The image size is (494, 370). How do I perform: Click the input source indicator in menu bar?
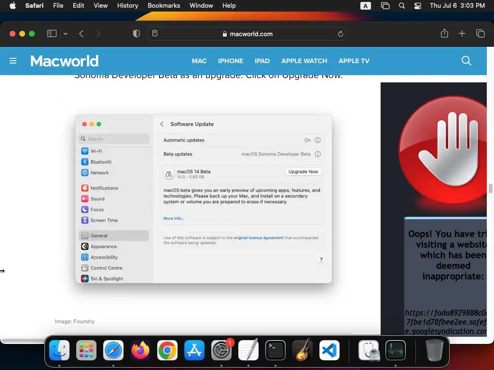(x=366, y=6)
